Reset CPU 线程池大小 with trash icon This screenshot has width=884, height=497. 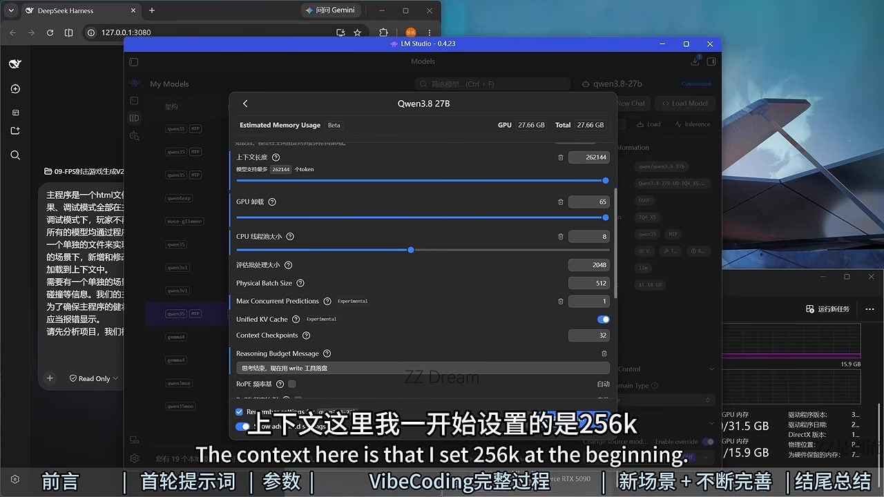pos(561,236)
